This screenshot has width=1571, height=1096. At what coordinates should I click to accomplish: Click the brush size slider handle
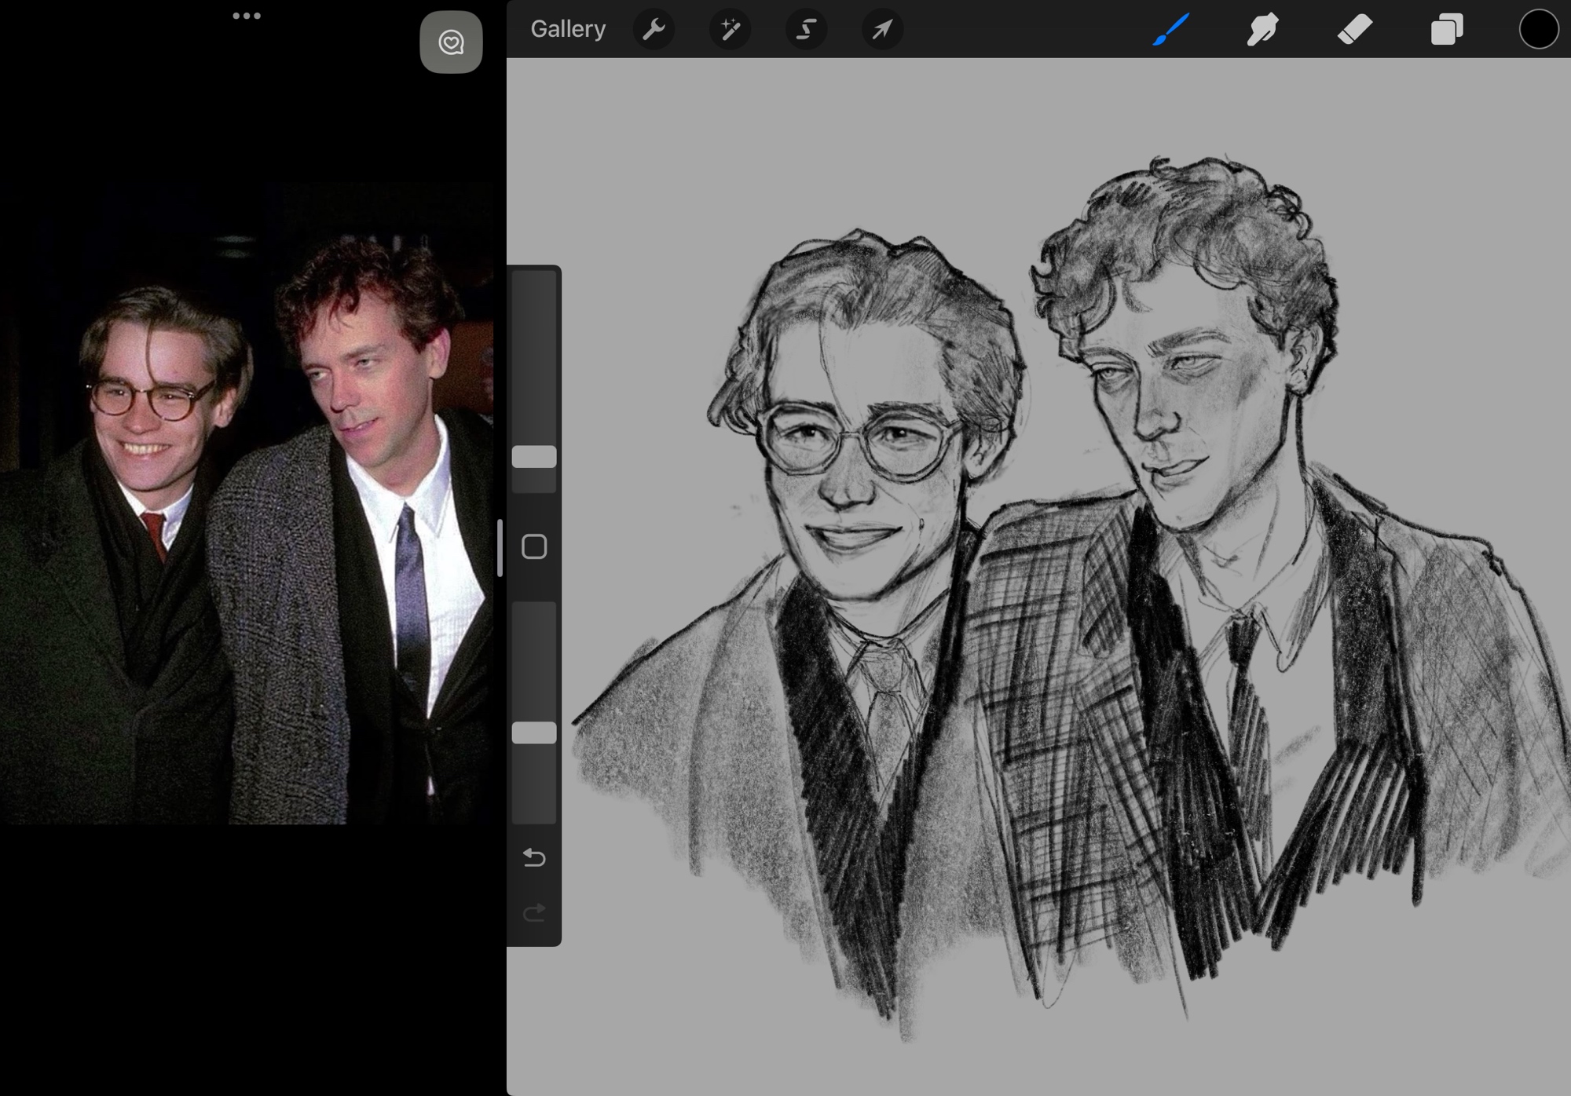(x=534, y=457)
